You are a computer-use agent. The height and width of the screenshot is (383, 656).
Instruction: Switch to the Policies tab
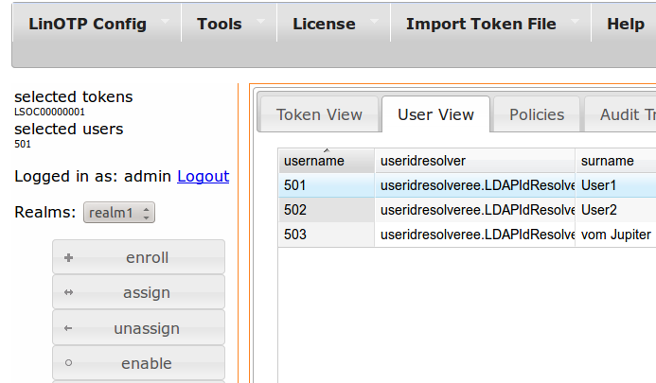pyautogui.click(x=537, y=114)
